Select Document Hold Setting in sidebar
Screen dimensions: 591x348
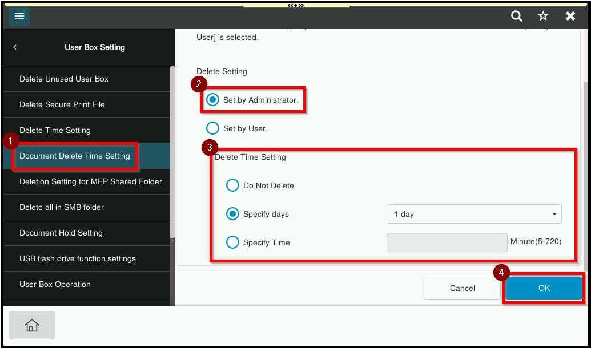61,233
